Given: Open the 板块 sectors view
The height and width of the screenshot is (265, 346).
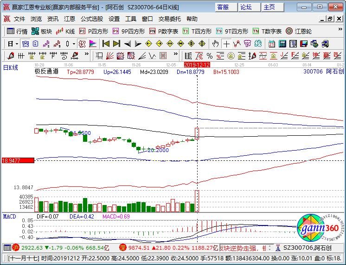Looking at the screenshot, I should (41, 32).
